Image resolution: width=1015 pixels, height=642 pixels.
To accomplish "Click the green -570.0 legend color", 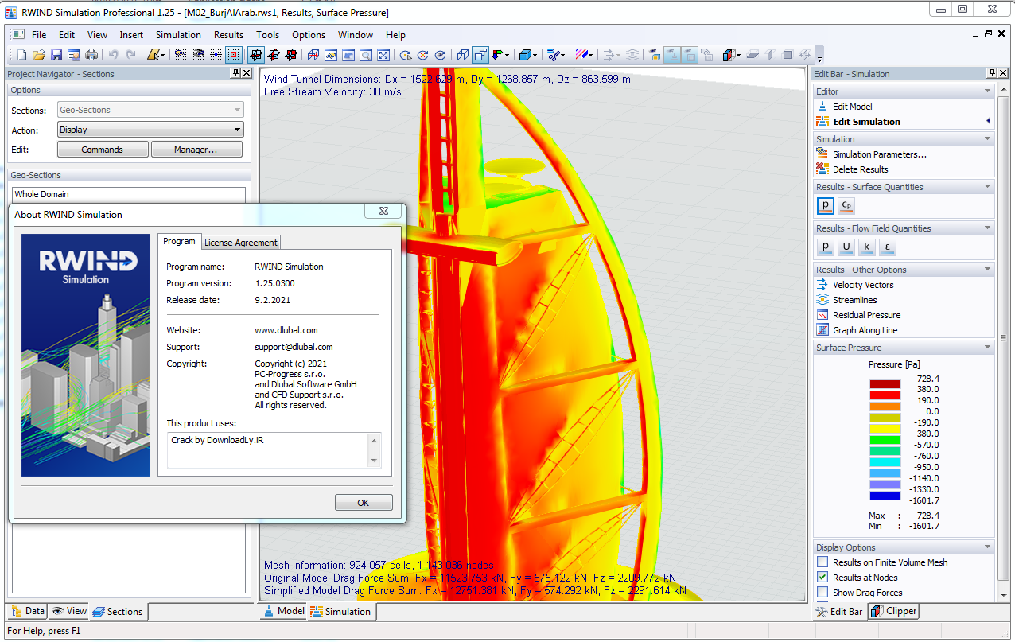I will pyautogui.click(x=885, y=439).
